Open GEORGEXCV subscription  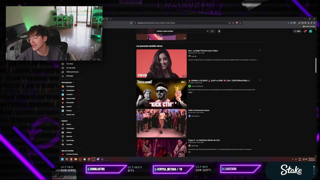[x=70, y=90]
